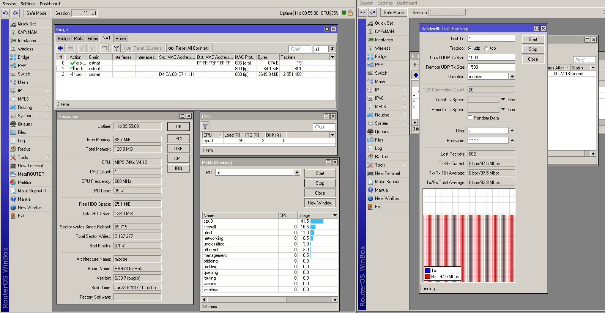Select the tcp protocol radio button

click(x=487, y=49)
